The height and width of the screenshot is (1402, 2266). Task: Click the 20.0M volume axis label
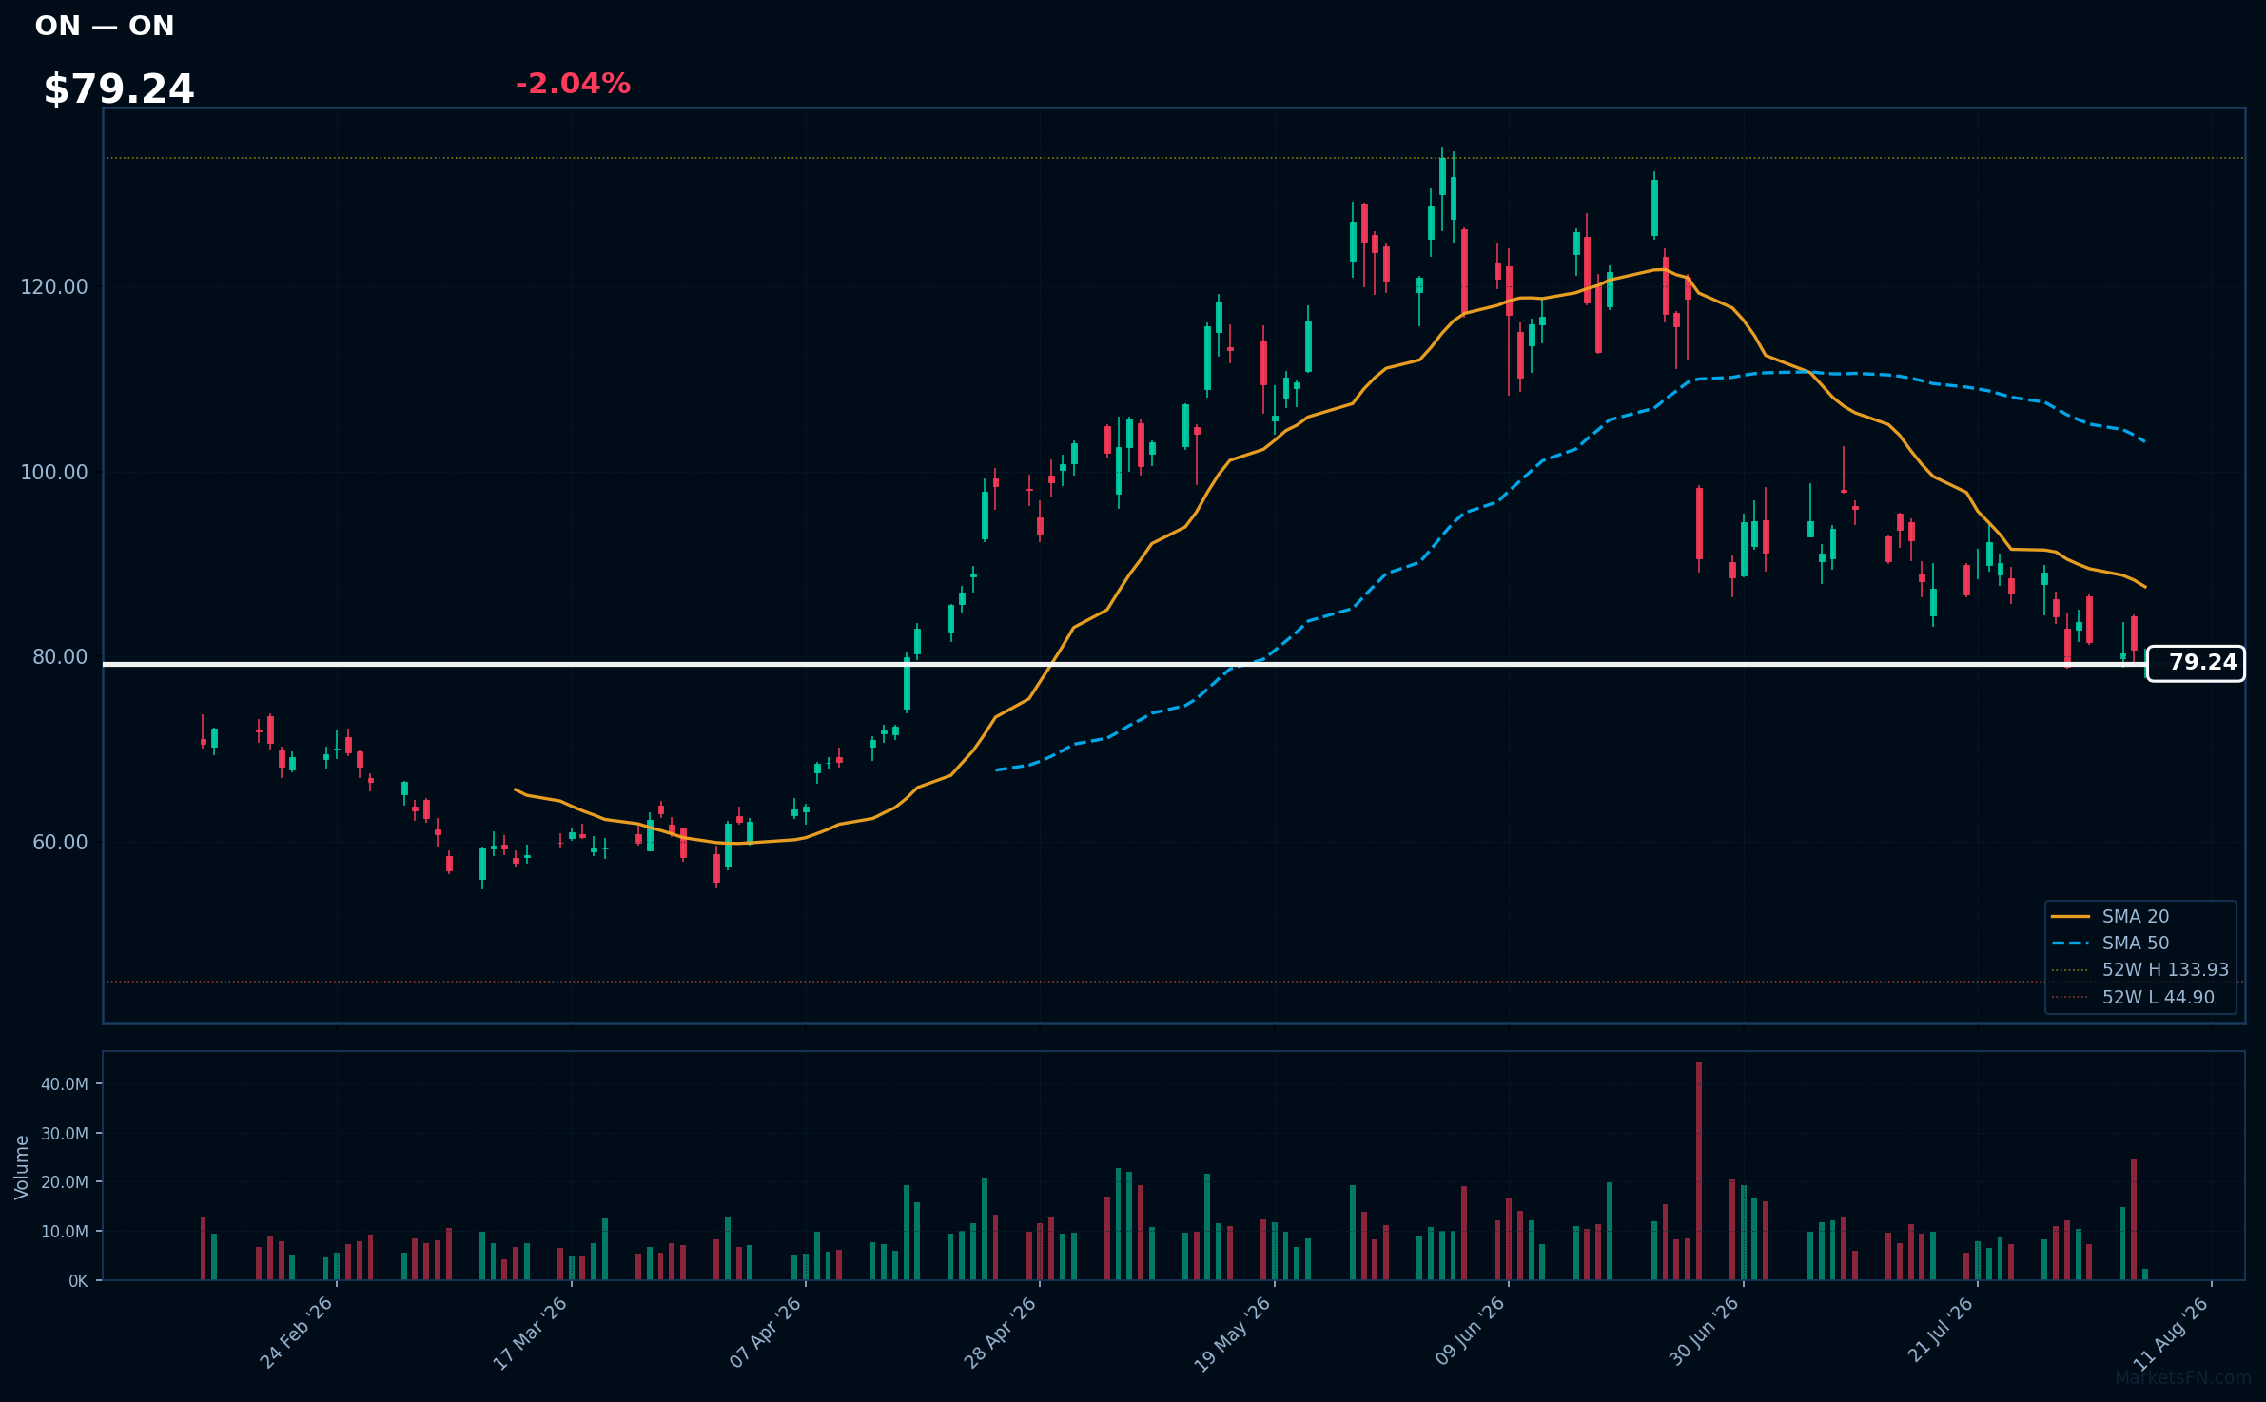(65, 1181)
